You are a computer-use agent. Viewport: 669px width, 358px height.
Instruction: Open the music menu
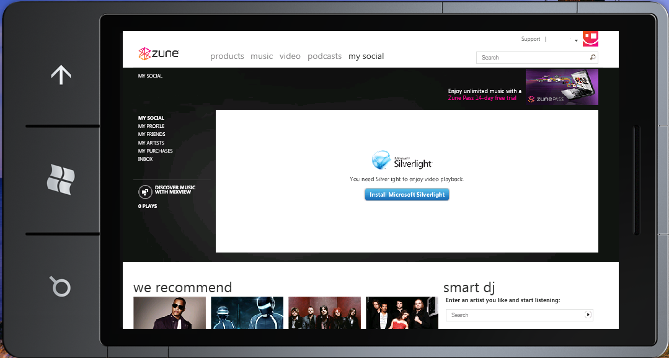coord(262,56)
